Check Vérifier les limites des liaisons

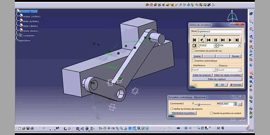(x=171, y=109)
